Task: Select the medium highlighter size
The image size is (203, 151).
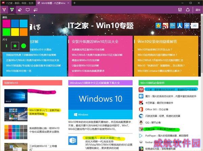Action: click(x=15, y=46)
